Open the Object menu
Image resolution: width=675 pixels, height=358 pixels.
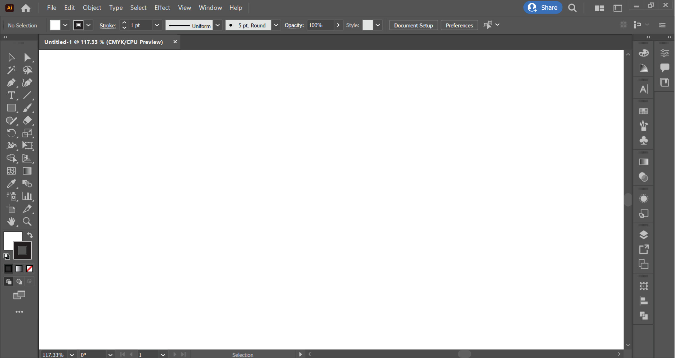92,8
